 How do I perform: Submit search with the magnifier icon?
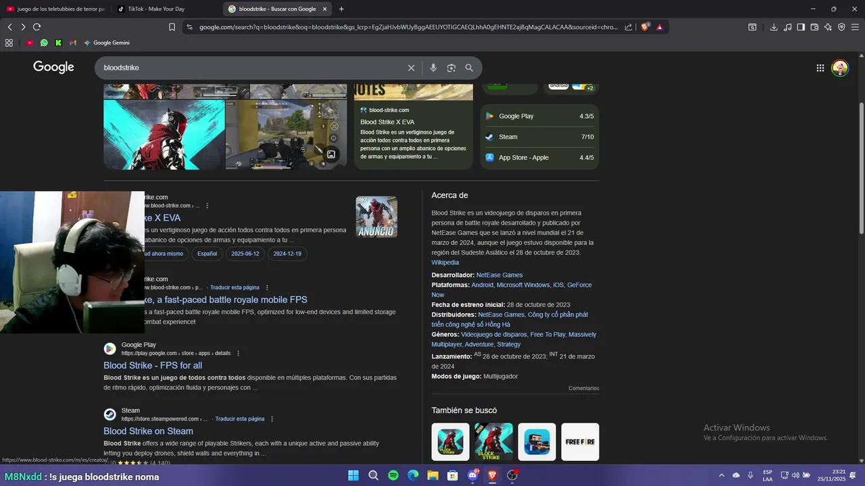pyautogui.click(x=469, y=67)
